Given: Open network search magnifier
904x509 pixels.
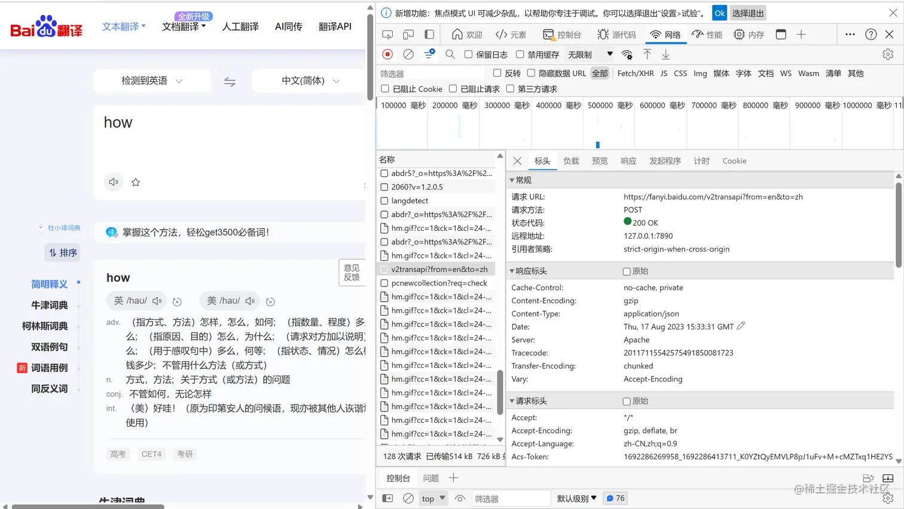Looking at the screenshot, I should pyautogui.click(x=450, y=54).
